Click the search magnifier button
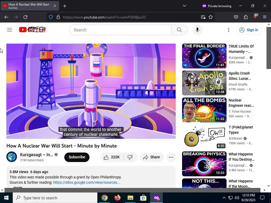This screenshot has width=271, height=203. tap(179, 30)
